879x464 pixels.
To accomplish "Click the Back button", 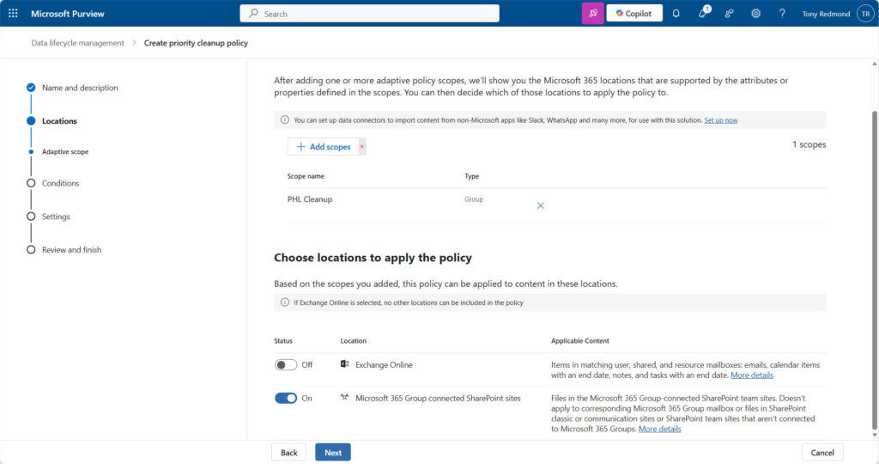I will pyautogui.click(x=288, y=452).
